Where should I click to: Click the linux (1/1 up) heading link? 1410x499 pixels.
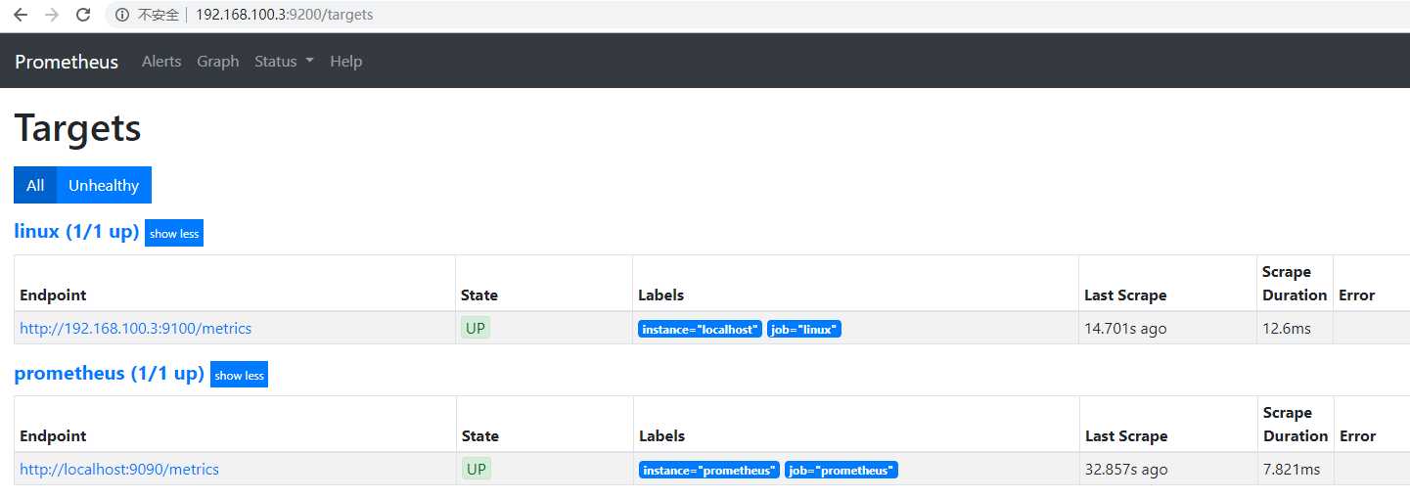76,232
